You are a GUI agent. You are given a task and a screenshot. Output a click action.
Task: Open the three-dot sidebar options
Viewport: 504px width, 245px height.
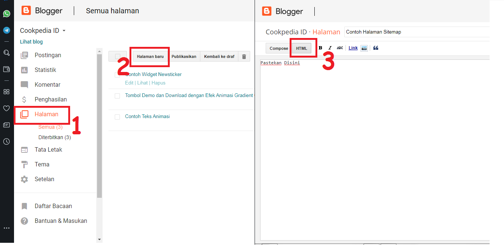(x=6, y=228)
